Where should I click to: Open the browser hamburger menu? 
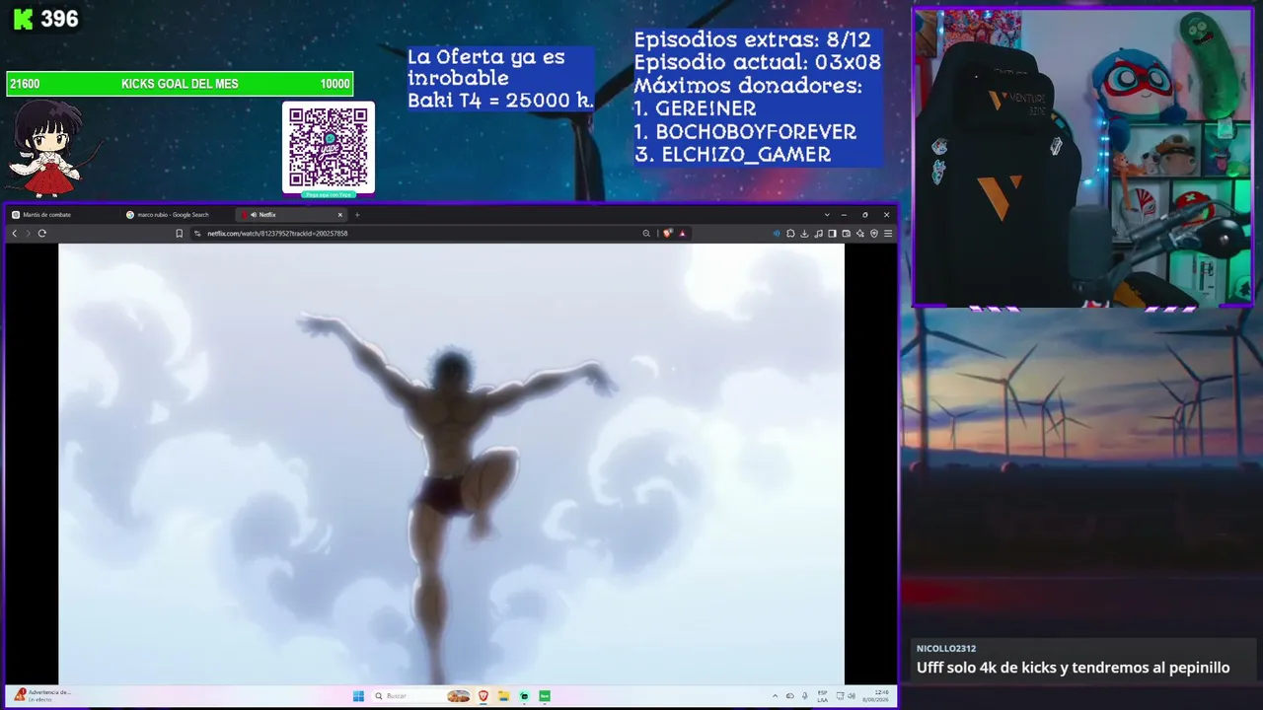[x=888, y=234]
